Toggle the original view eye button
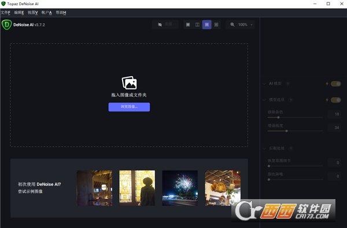This screenshot has height=228, width=347. (165, 24)
